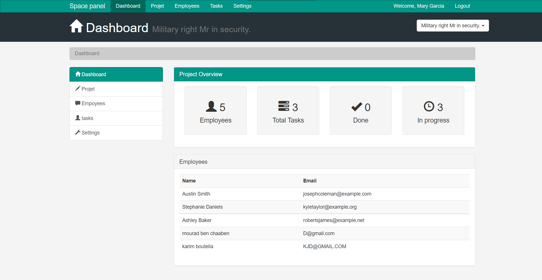Click the Dashboard breadcrumb item
Image resolution: width=542 pixels, height=280 pixels.
tap(87, 53)
